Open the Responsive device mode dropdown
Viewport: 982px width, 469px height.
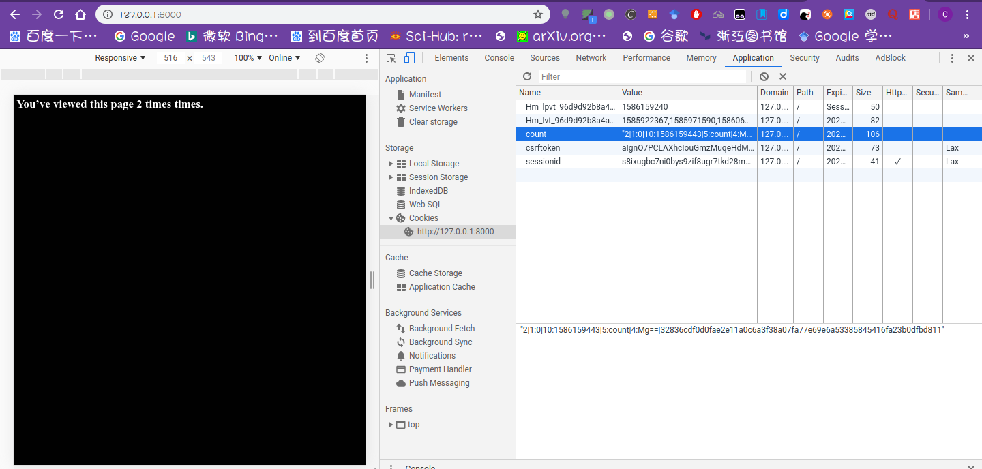120,58
